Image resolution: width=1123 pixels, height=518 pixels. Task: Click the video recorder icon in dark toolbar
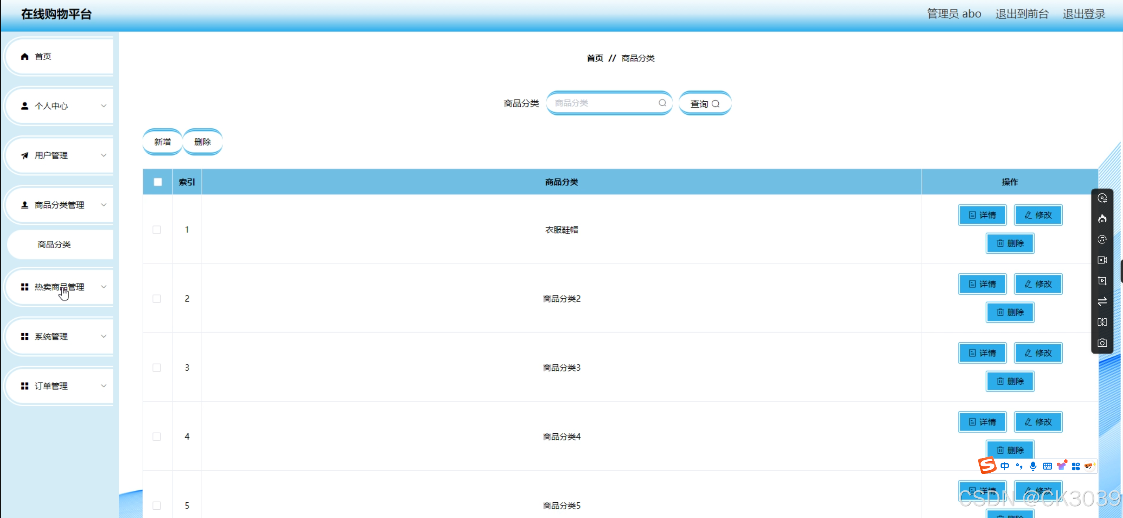(1102, 260)
